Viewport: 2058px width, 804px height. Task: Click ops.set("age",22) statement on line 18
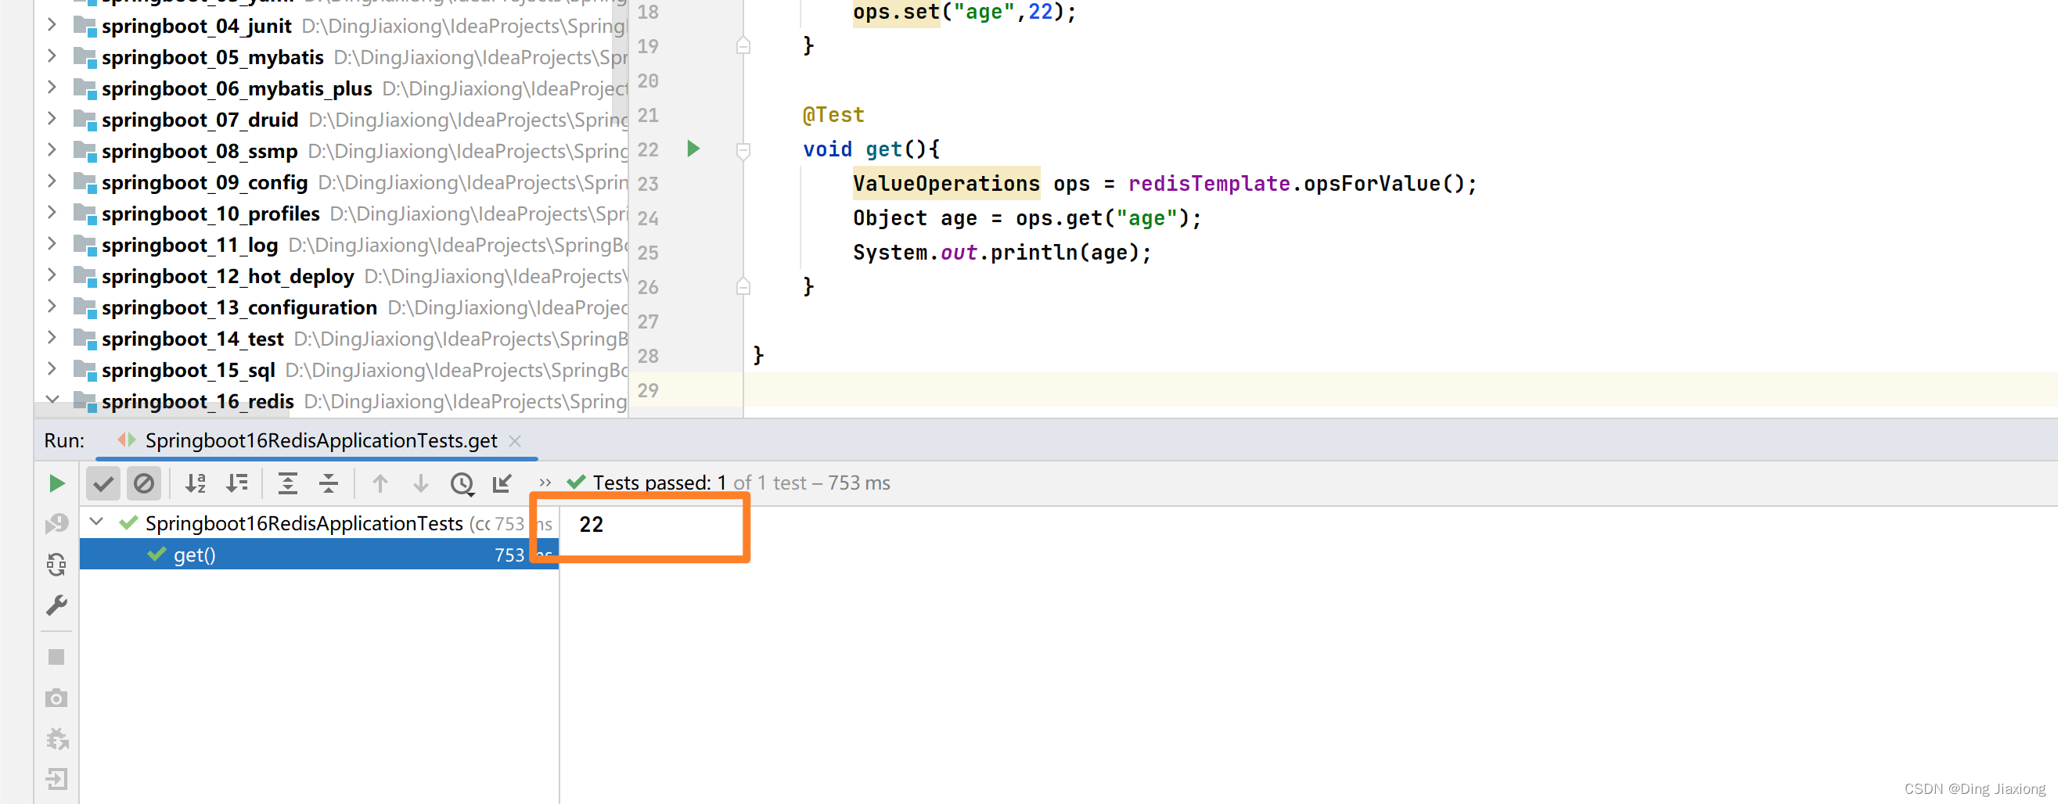tap(964, 12)
